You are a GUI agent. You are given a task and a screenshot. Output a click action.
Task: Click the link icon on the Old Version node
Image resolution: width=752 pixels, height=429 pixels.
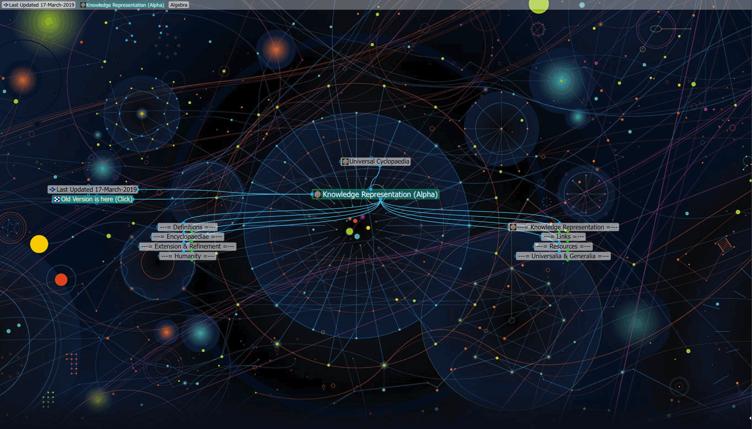[57, 199]
